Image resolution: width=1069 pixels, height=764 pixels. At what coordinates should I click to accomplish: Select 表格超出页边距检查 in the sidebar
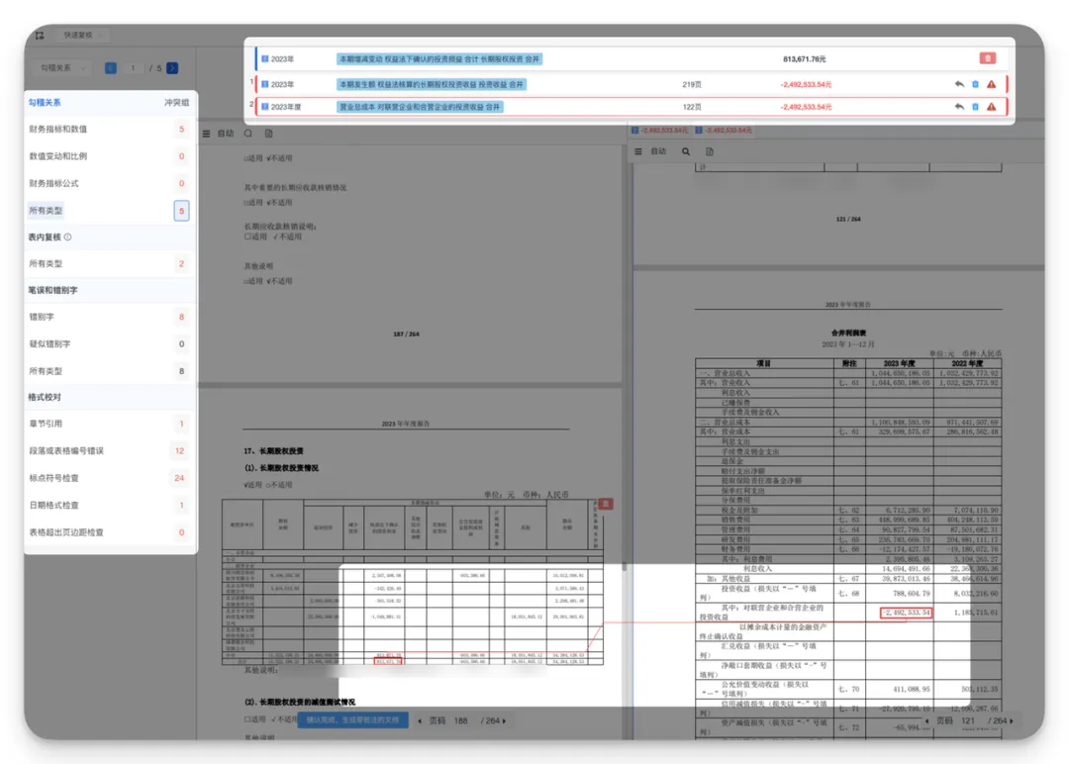[111, 532]
